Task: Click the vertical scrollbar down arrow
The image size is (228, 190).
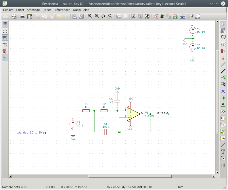Action: 217,173
